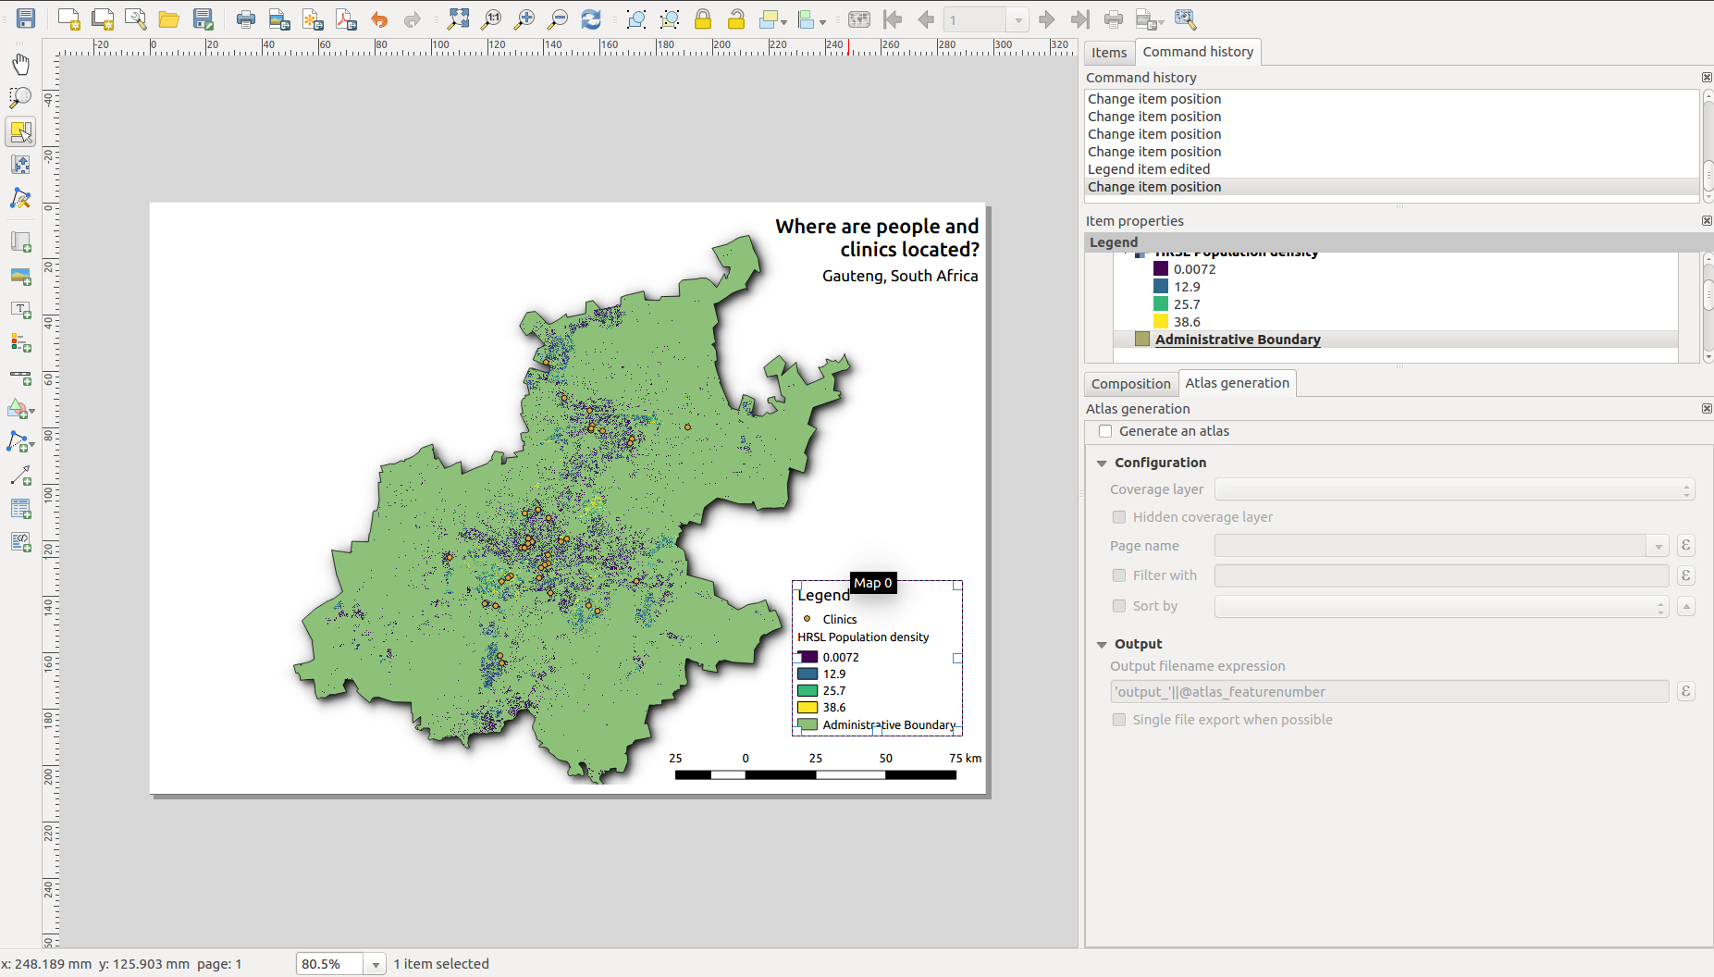Screen dimensions: 1714x977
Task: Switch to the Command history tab
Action: point(1198,52)
